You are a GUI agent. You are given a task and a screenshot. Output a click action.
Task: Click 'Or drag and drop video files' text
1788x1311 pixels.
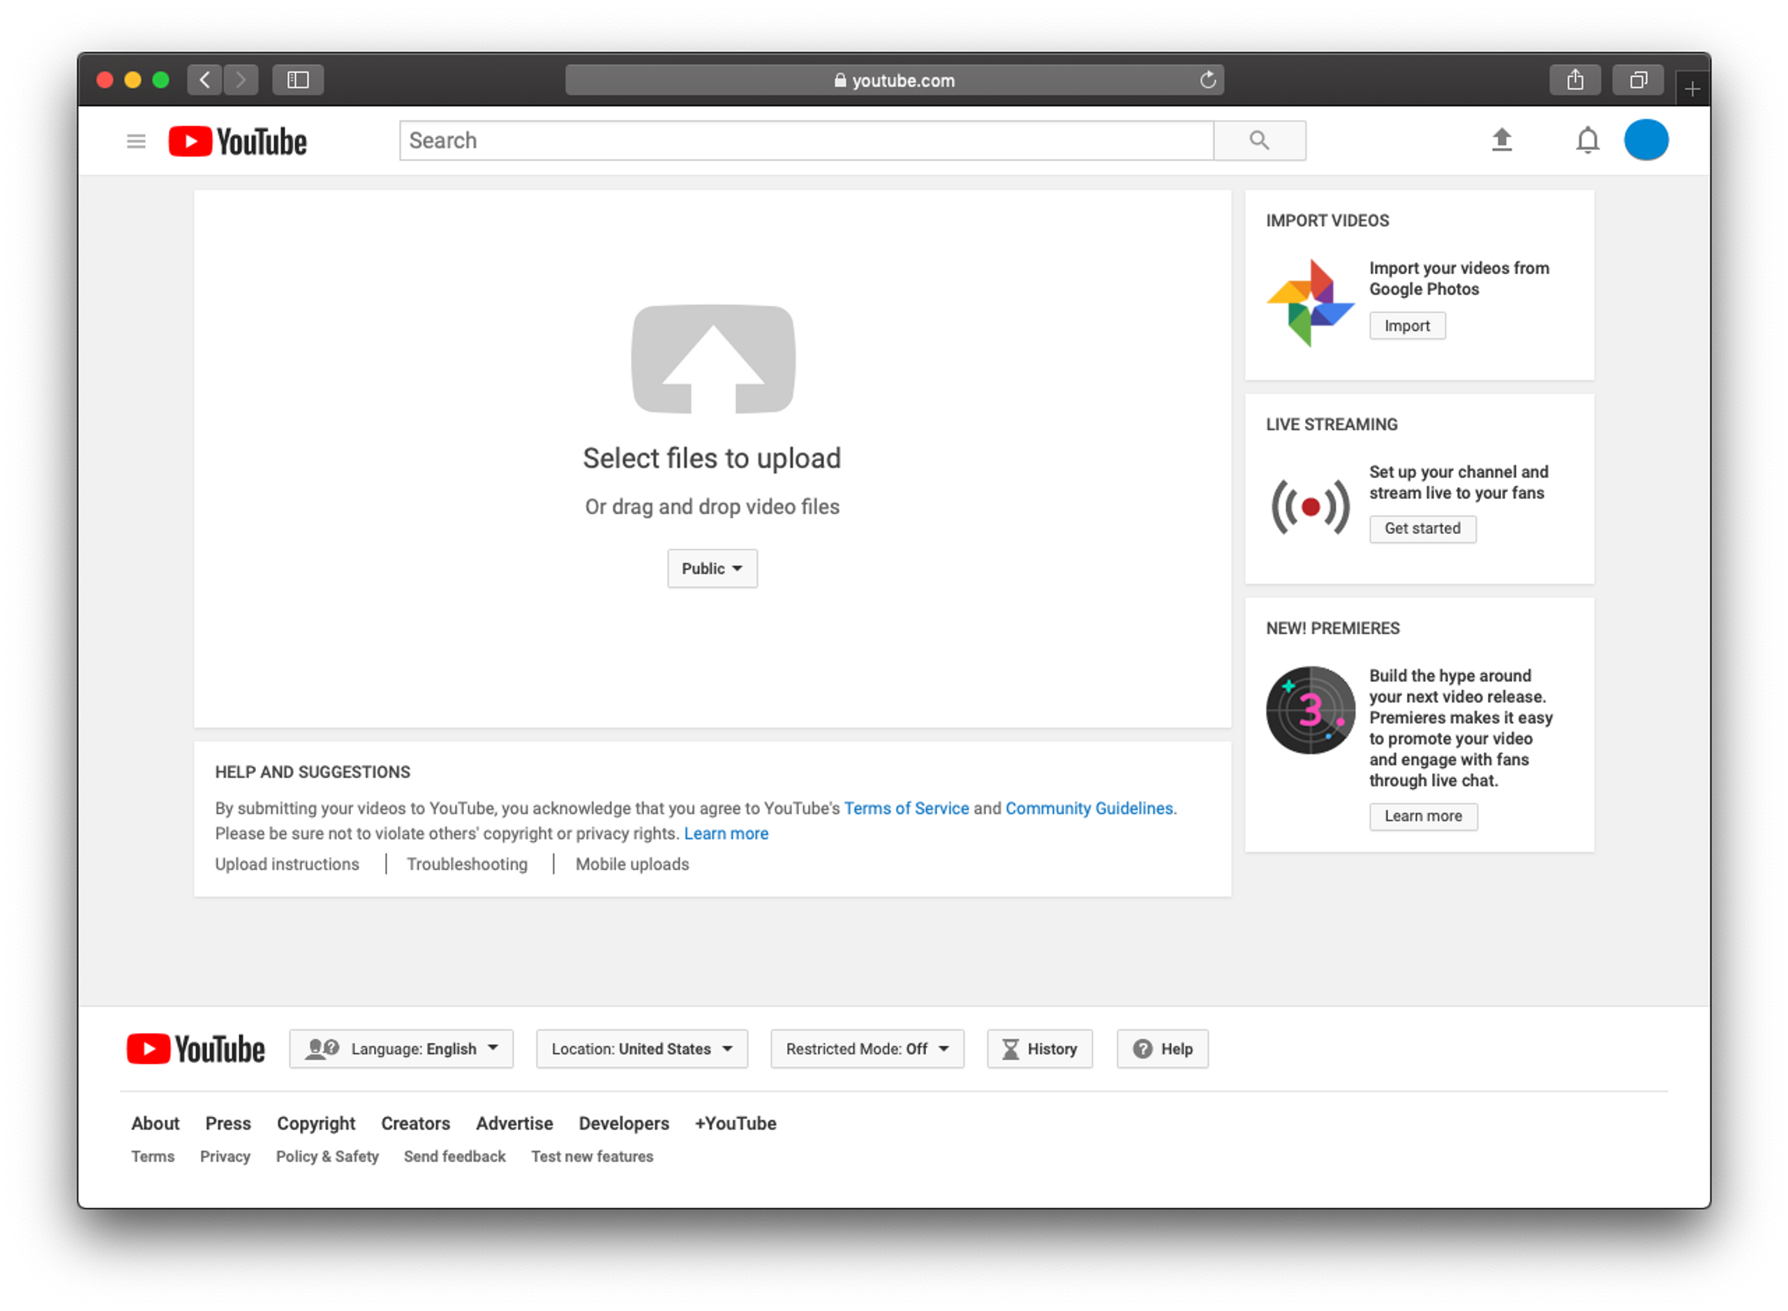point(711,506)
